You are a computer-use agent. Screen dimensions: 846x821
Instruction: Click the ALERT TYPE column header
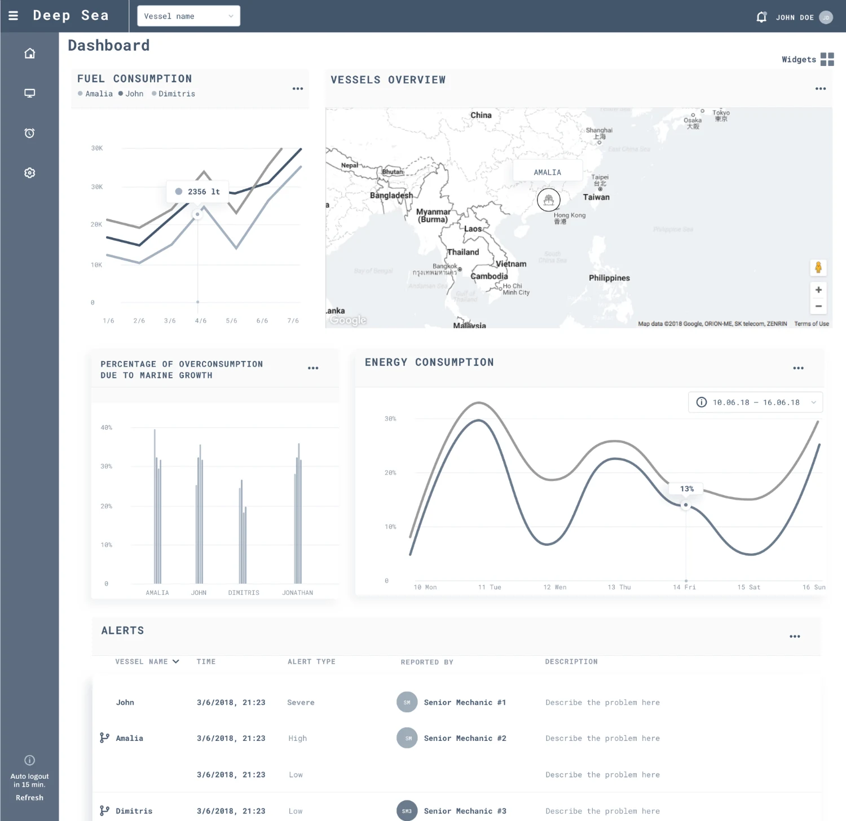point(311,661)
